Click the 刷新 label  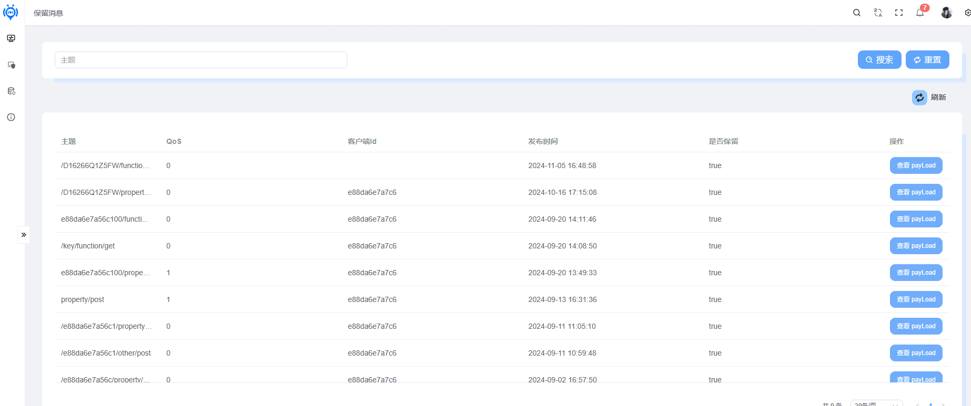tap(938, 97)
